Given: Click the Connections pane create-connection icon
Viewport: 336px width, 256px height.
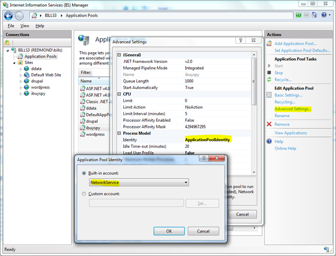Looking at the screenshot, I should tap(7, 43).
